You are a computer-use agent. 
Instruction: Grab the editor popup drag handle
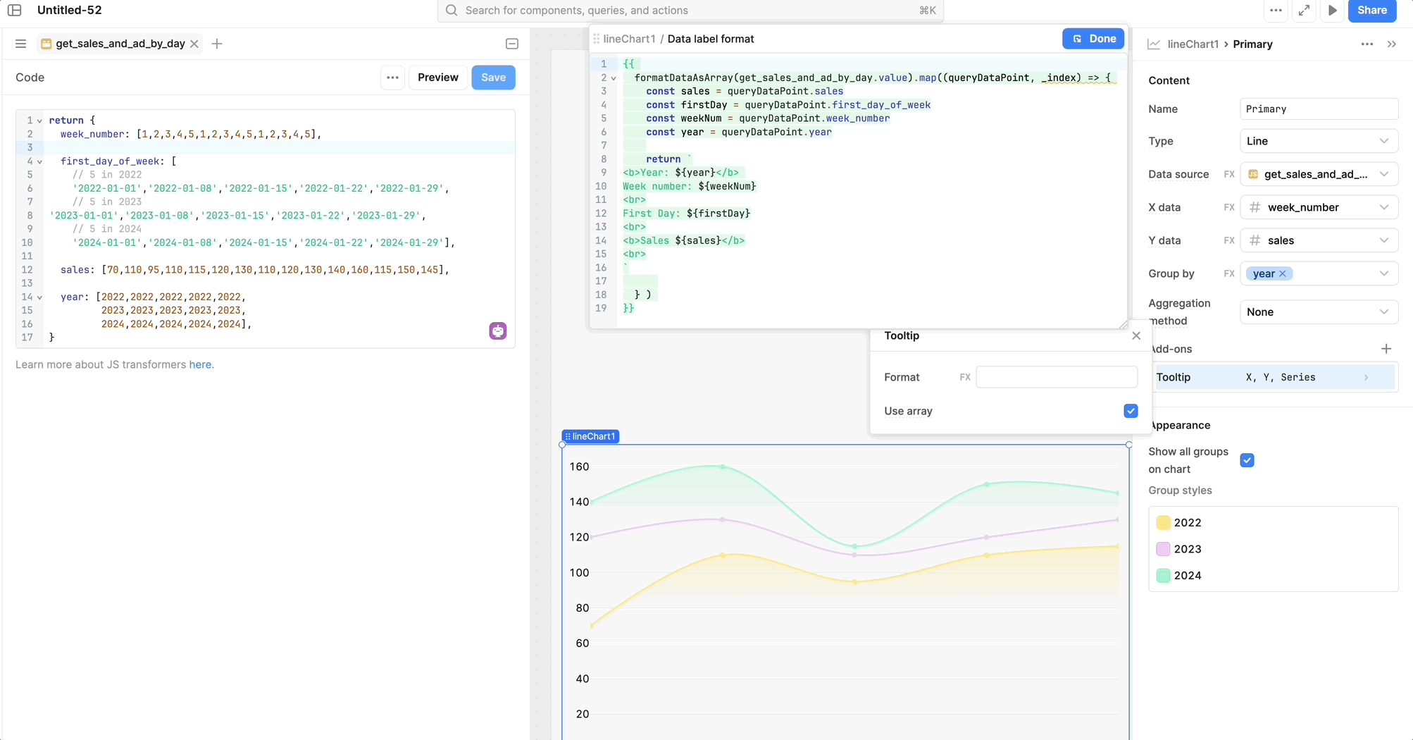tap(596, 39)
